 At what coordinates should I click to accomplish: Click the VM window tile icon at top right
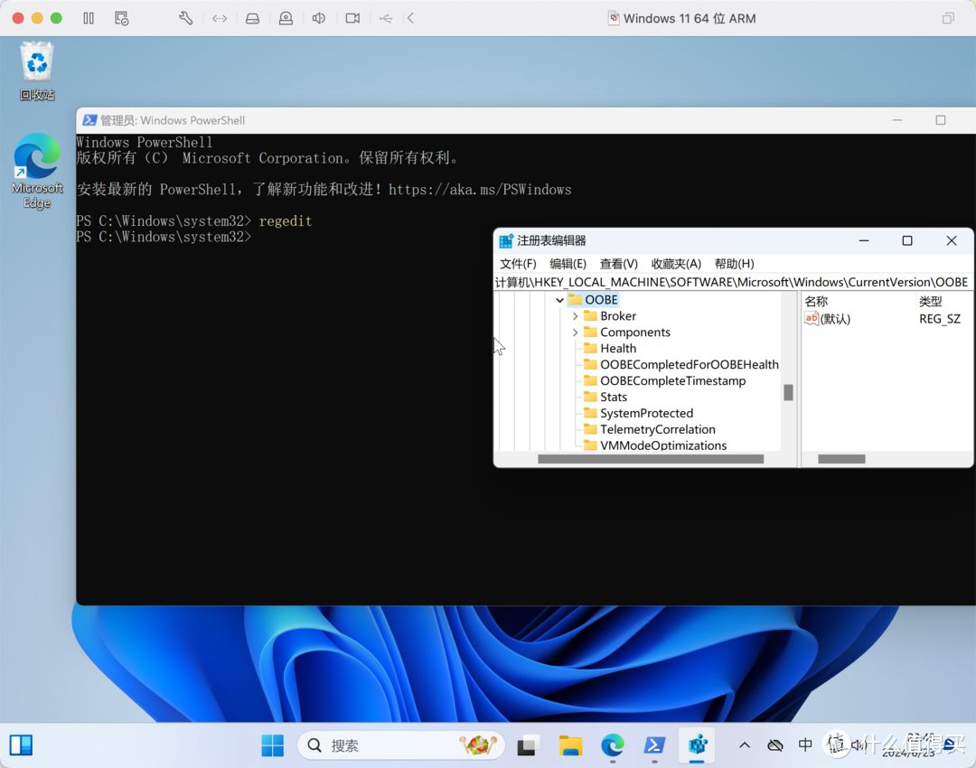[x=947, y=18]
